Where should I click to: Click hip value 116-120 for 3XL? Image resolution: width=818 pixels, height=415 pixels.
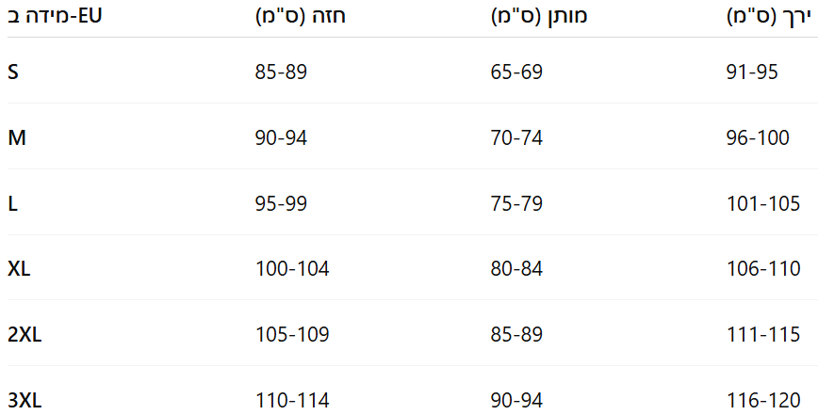(763, 401)
